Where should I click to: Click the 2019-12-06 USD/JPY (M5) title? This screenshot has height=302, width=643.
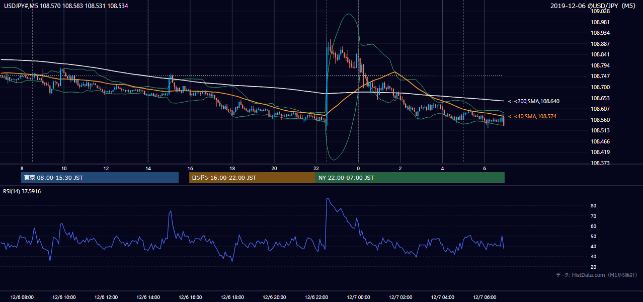tap(594, 6)
